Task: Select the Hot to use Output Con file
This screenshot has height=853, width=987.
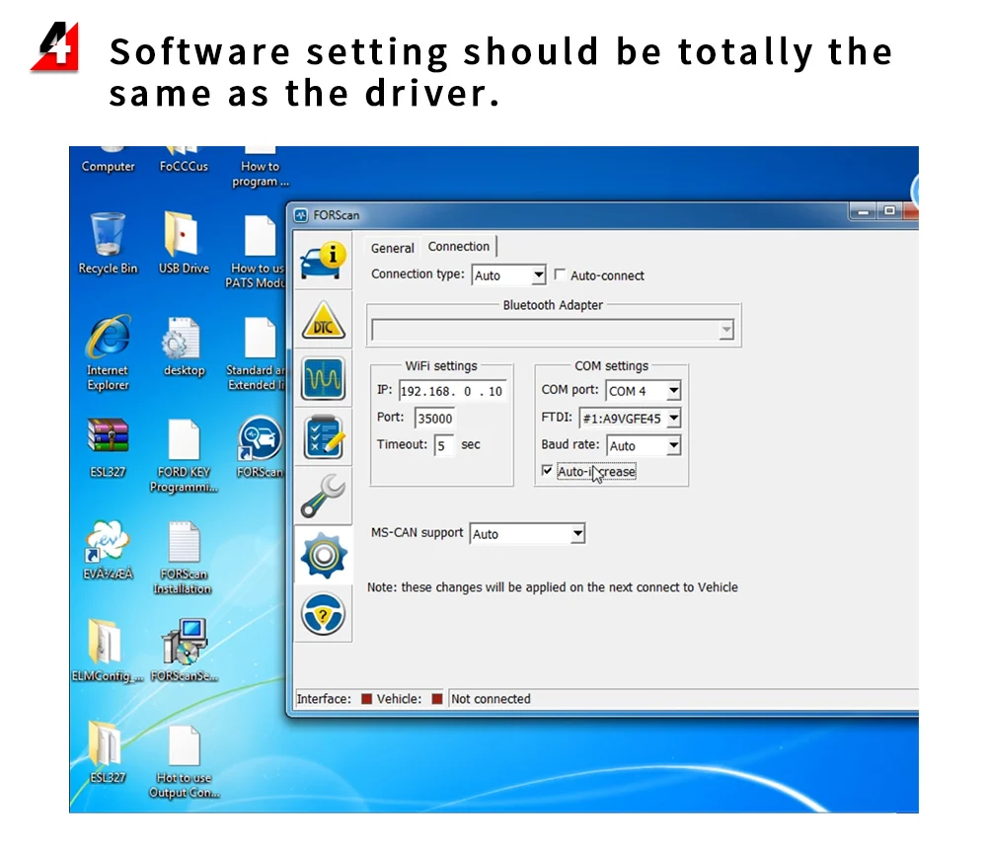Action: pyautogui.click(x=184, y=762)
